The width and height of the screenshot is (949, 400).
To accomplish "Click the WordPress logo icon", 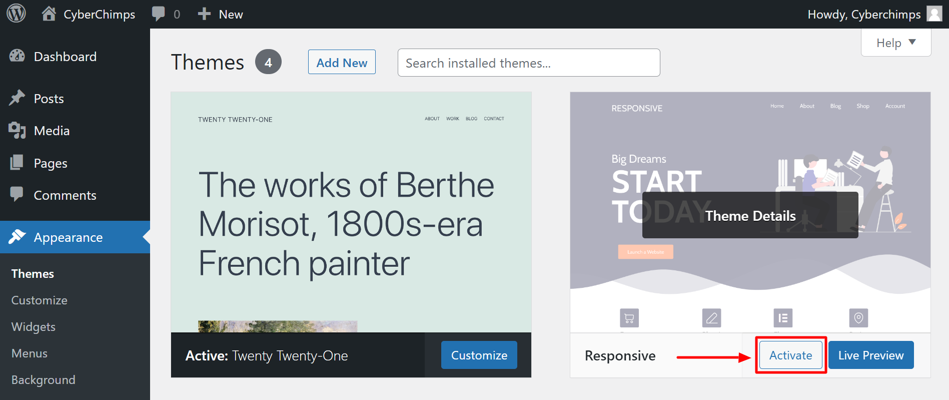I will point(16,14).
